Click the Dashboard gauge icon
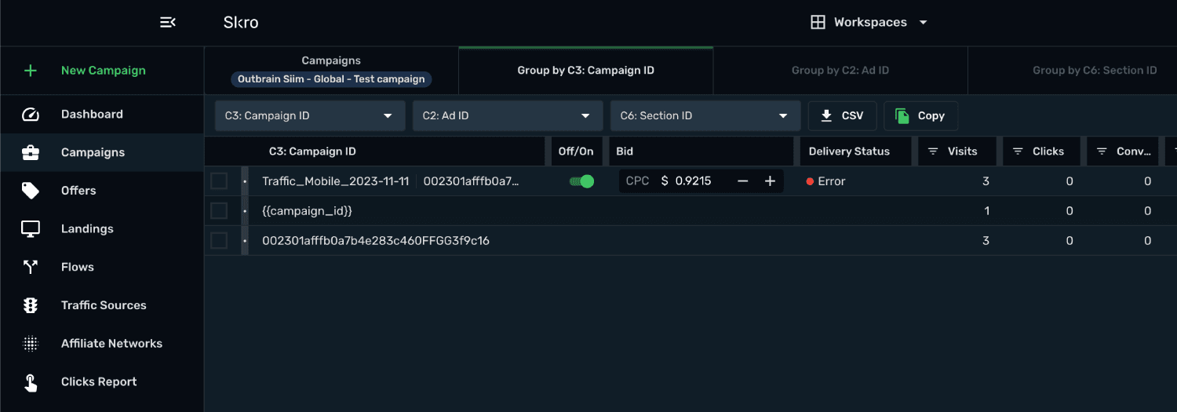Image resolution: width=1177 pixels, height=412 pixels. [x=31, y=115]
